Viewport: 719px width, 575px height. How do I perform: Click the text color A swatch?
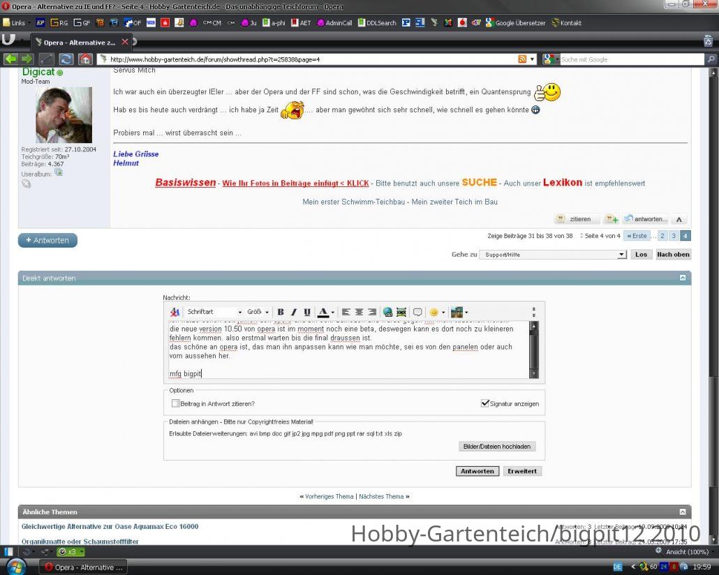[x=323, y=312]
